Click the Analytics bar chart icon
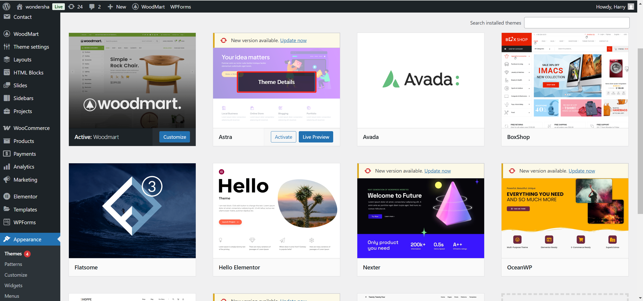The width and height of the screenshot is (643, 301). click(x=7, y=167)
